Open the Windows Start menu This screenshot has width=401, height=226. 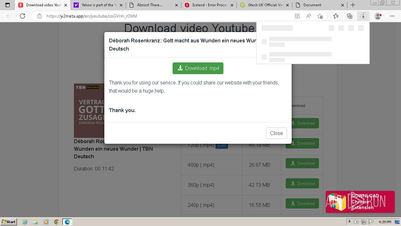click(x=9, y=222)
